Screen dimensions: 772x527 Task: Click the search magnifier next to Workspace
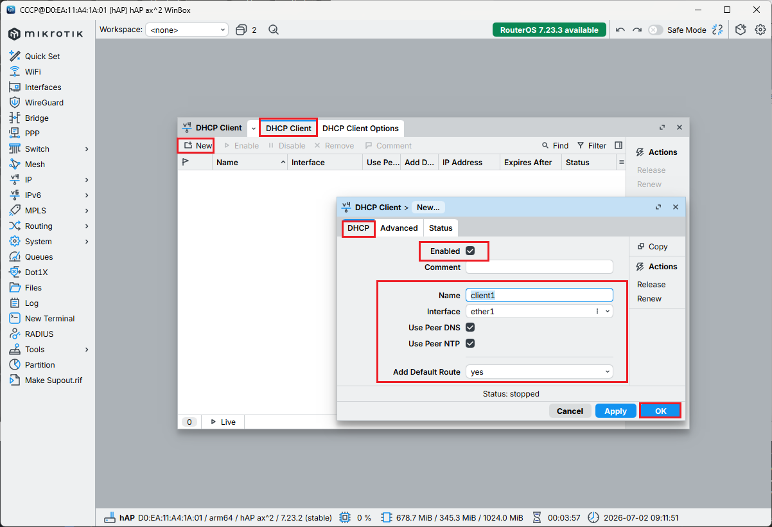tap(274, 30)
